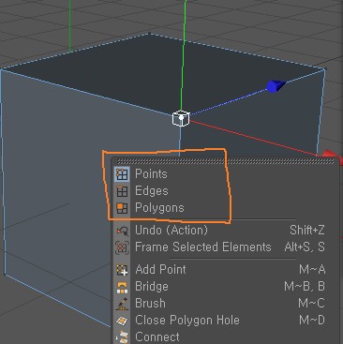Click the blue Z axis handle
The height and width of the screenshot is (344, 343).
pyautogui.click(x=276, y=86)
